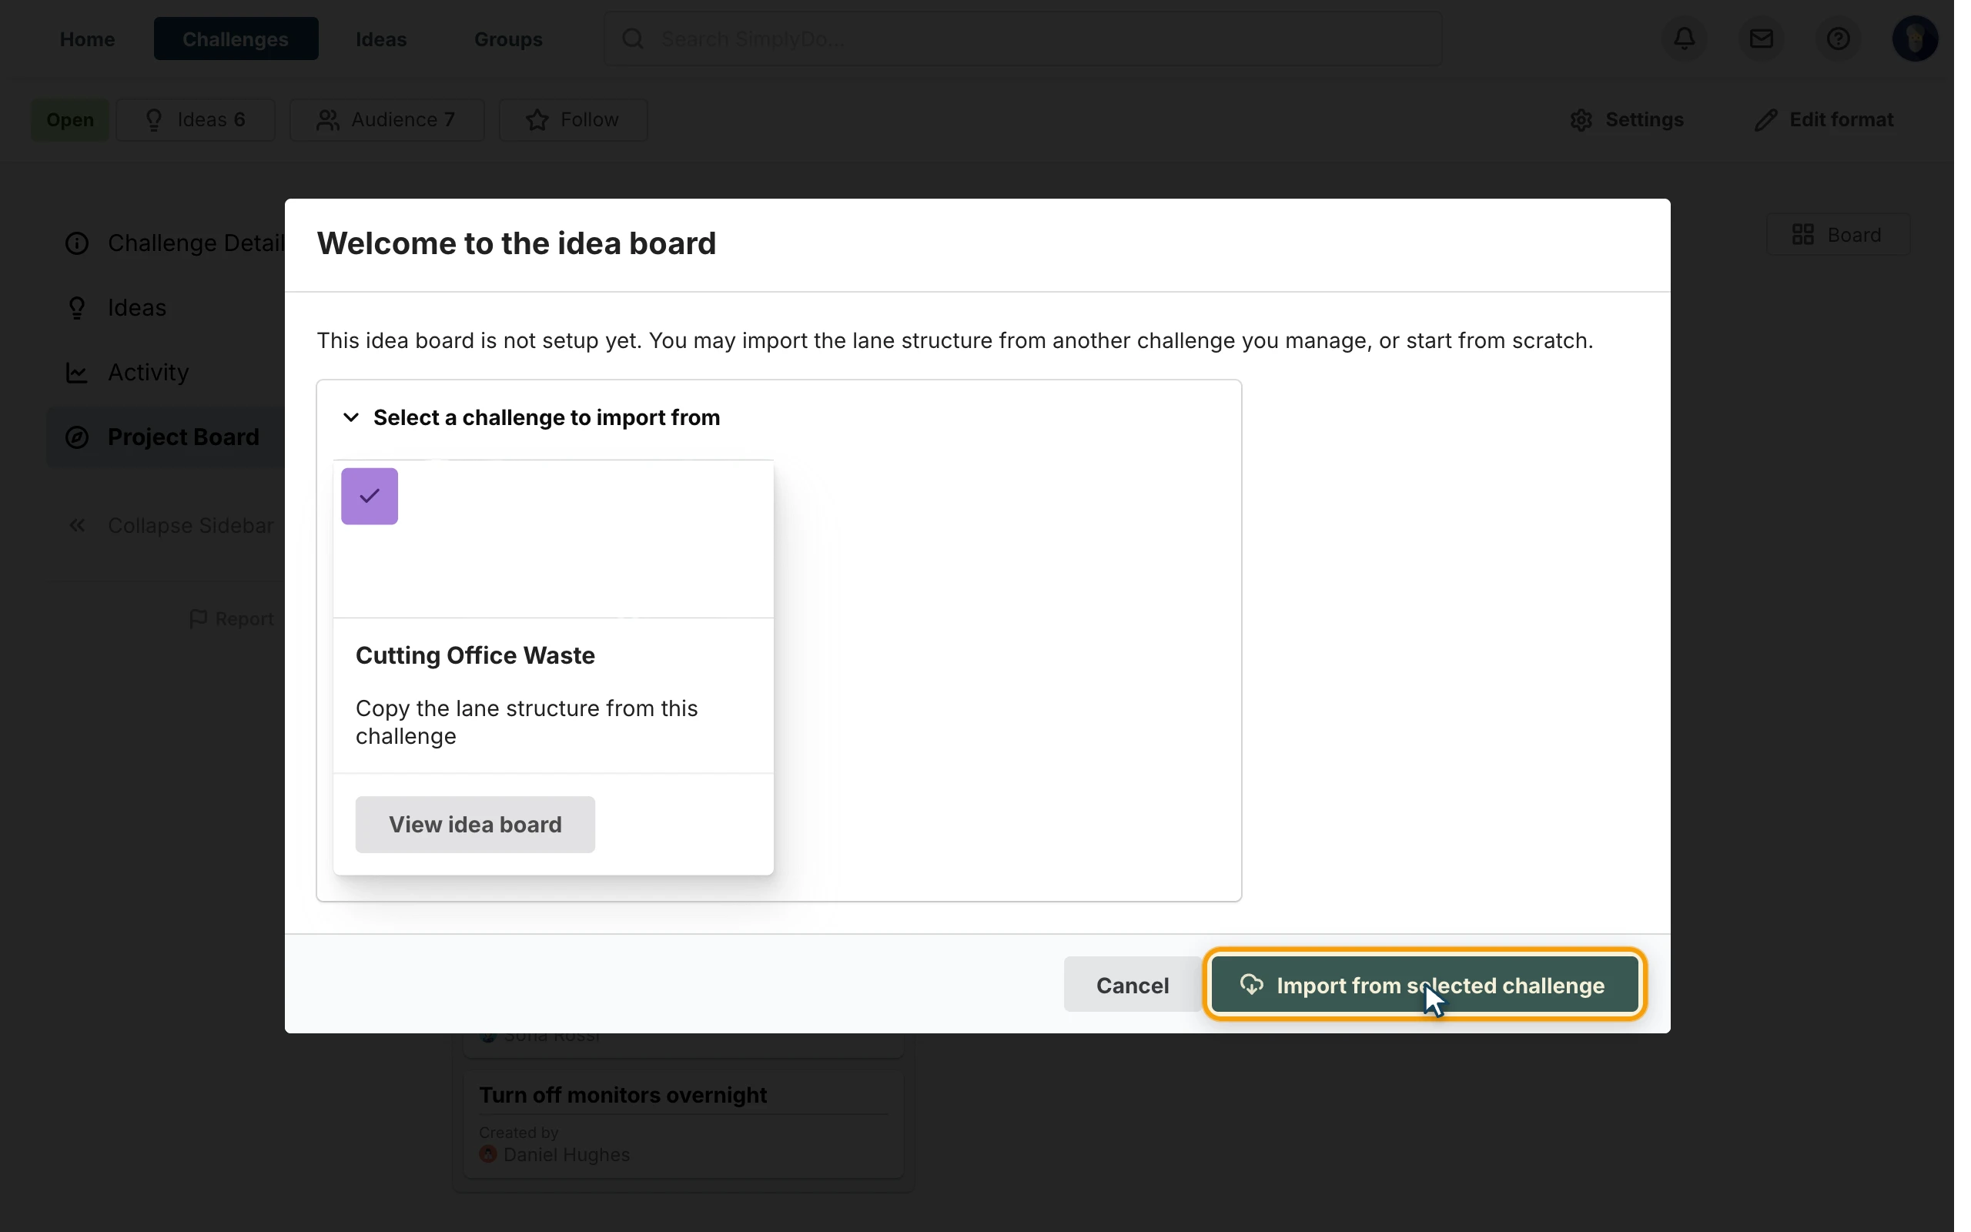Click the Activity chart icon
The height and width of the screenshot is (1232, 1971).
tap(76, 373)
